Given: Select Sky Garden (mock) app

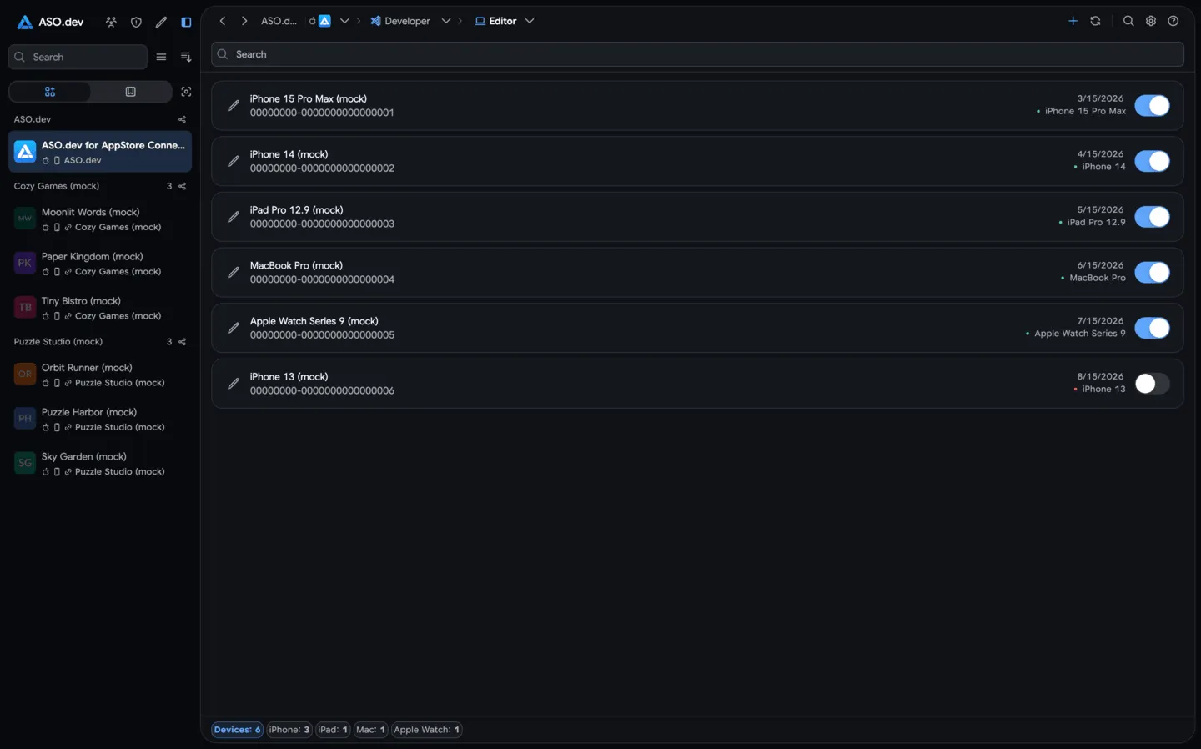Looking at the screenshot, I should (x=100, y=464).
